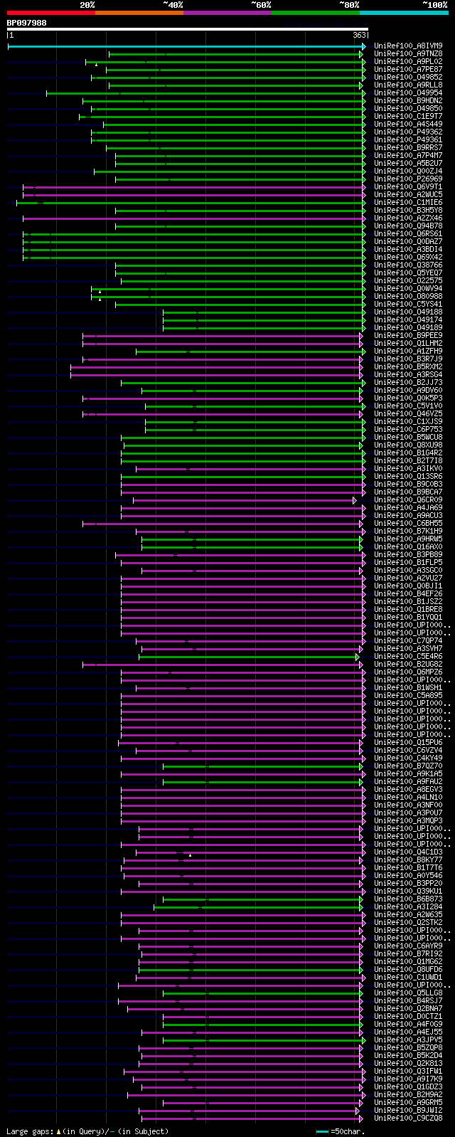Click UniRef100_Q6MPZ6 entry
Viewport: 455px width, 1137px height.
pyautogui.click(x=408, y=672)
